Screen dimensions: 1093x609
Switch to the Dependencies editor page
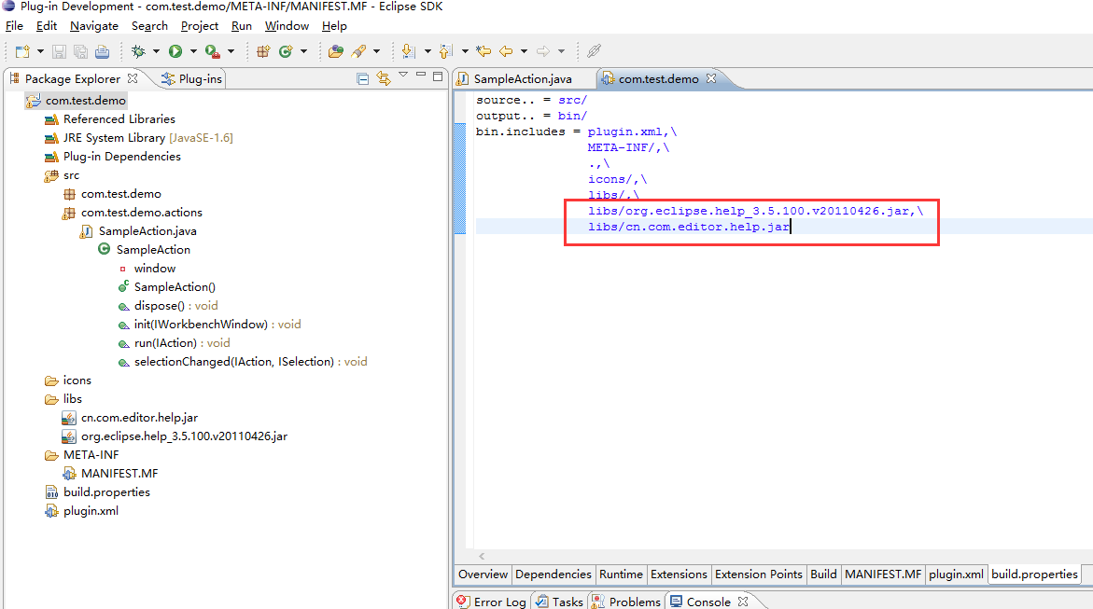point(554,574)
